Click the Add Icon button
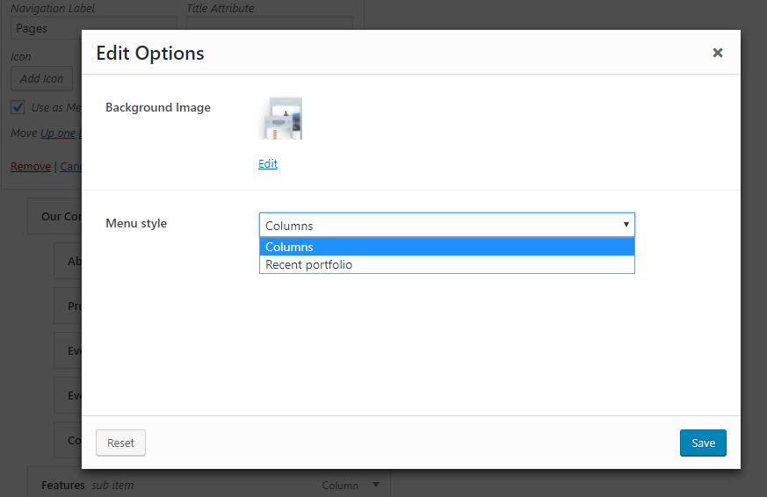This screenshot has height=497, width=767. point(41,78)
